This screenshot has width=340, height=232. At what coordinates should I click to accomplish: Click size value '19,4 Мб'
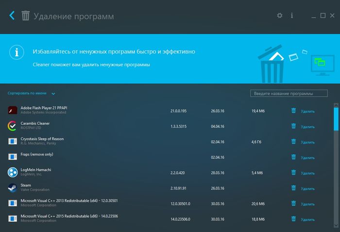coord(258,111)
